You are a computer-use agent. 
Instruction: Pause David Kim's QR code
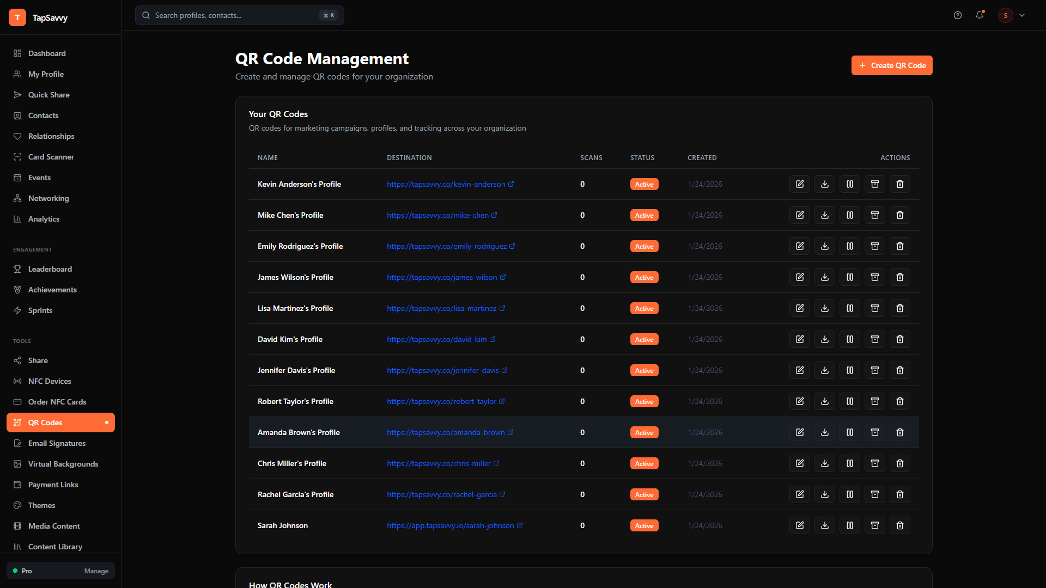tap(849, 339)
